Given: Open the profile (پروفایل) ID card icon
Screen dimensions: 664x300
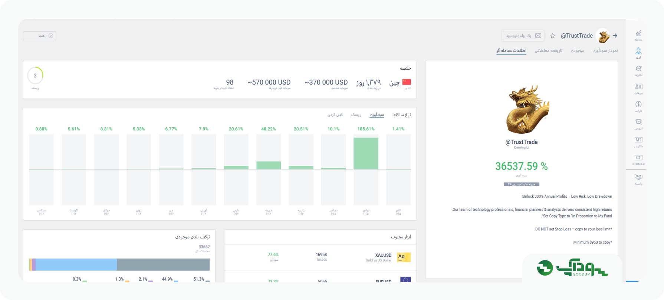Looking at the screenshot, I should pyautogui.click(x=638, y=86).
